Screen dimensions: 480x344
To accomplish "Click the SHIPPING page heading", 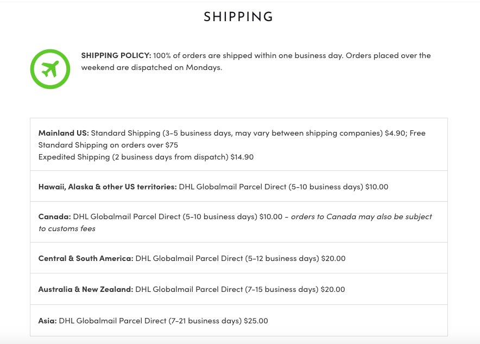I will coord(238,17).
